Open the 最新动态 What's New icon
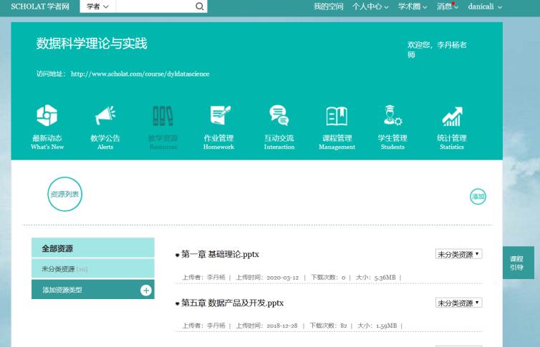 [47, 116]
